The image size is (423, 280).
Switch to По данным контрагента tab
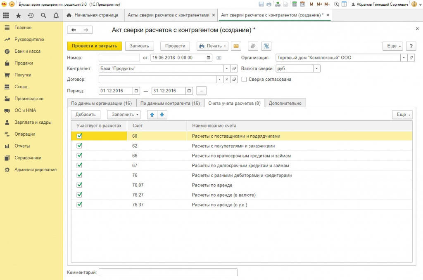click(x=170, y=103)
